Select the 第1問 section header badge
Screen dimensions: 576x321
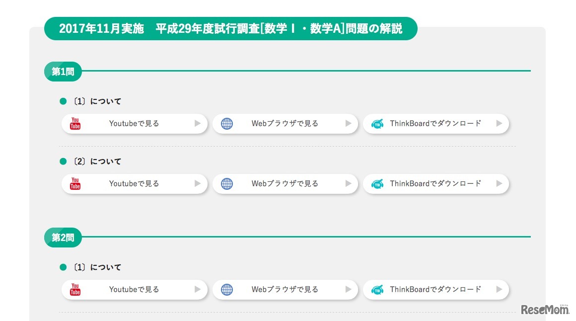click(63, 71)
